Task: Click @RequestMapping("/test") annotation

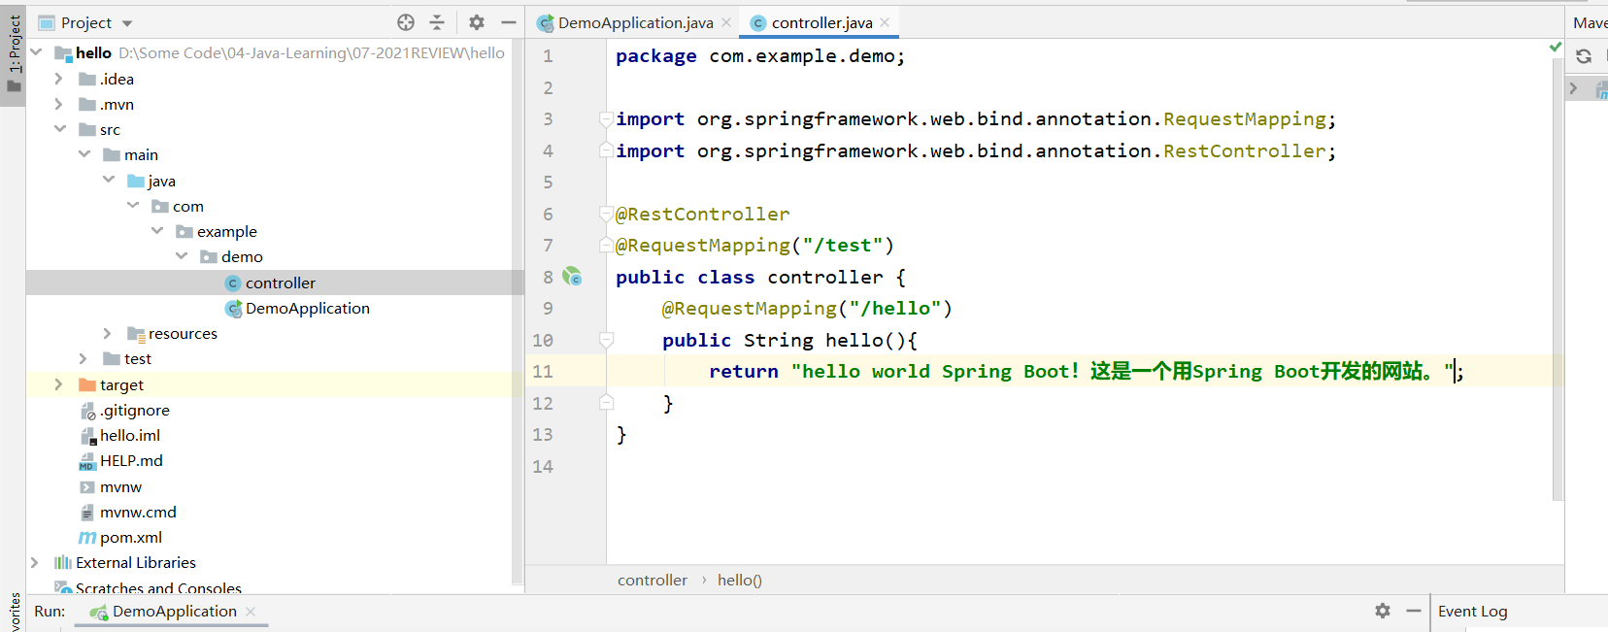Action: [754, 245]
